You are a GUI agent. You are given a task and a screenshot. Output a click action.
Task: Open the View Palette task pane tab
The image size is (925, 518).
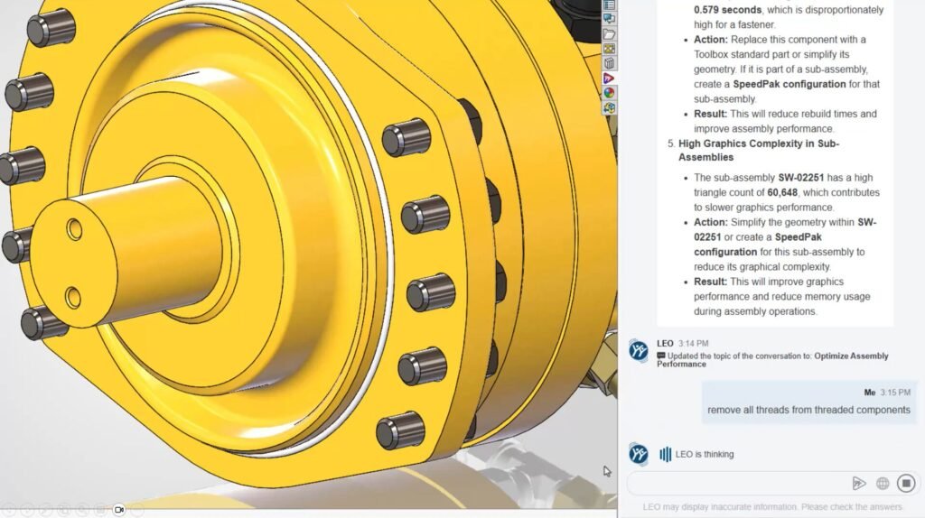(x=610, y=49)
